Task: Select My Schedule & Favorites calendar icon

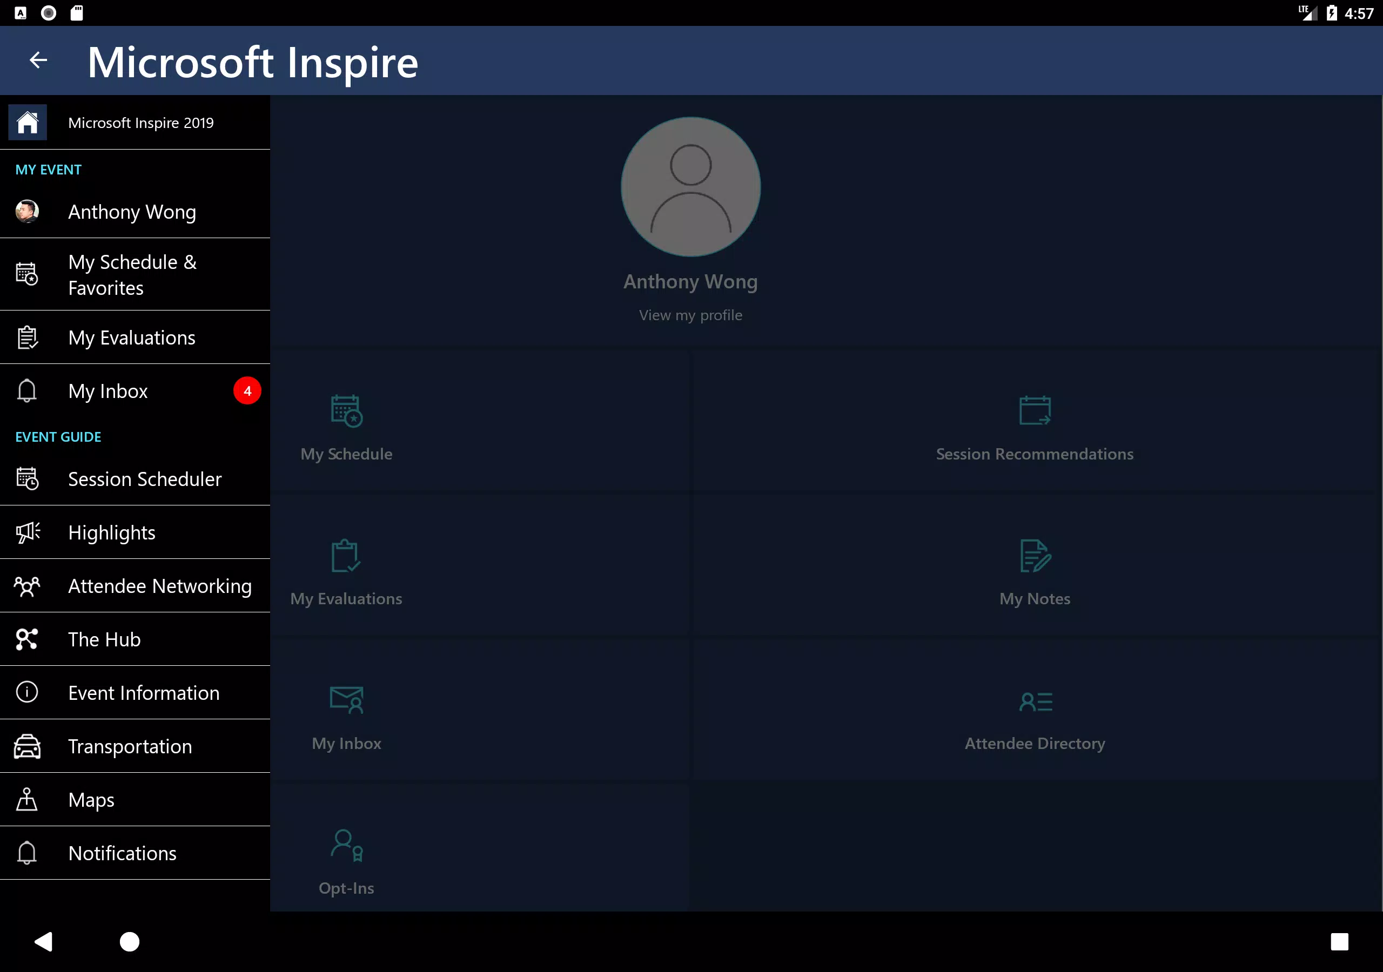Action: point(27,274)
